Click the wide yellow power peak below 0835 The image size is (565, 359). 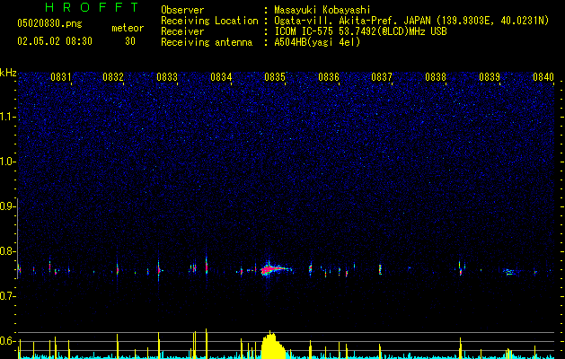(x=273, y=346)
